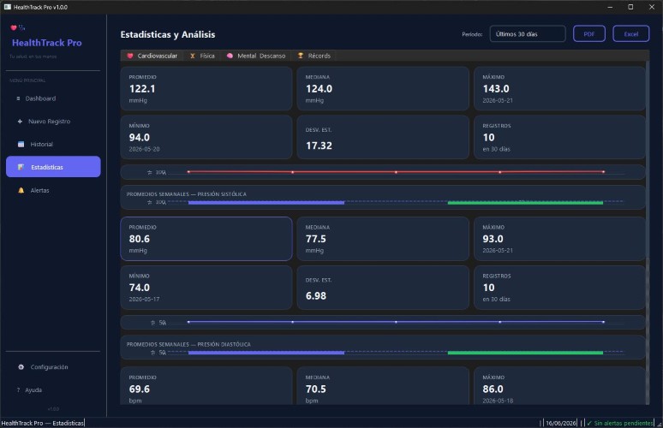The height and width of the screenshot is (428, 663).
Task: Open Configuración in the sidebar
Action: (53, 366)
